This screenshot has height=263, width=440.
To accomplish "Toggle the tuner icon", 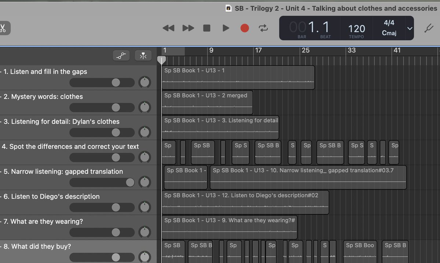I will pyautogui.click(x=428, y=28).
